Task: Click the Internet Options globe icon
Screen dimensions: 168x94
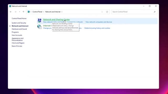Action: pos(40,27)
